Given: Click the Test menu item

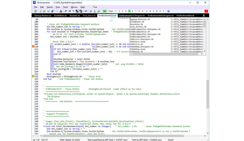Looking at the screenshot, I should click(95, 7).
